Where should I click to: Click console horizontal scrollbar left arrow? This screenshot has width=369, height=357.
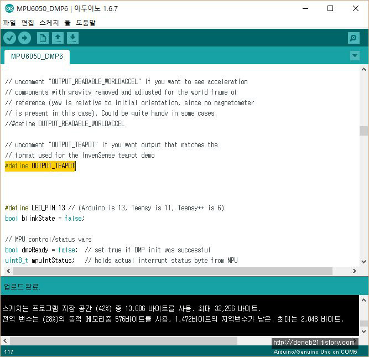pyautogui.click(x=5, y=340)
